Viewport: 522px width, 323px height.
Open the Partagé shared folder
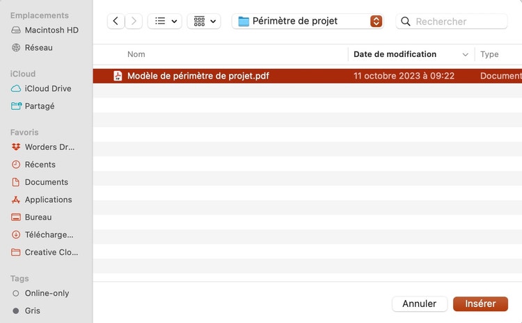tap(39, 106)
